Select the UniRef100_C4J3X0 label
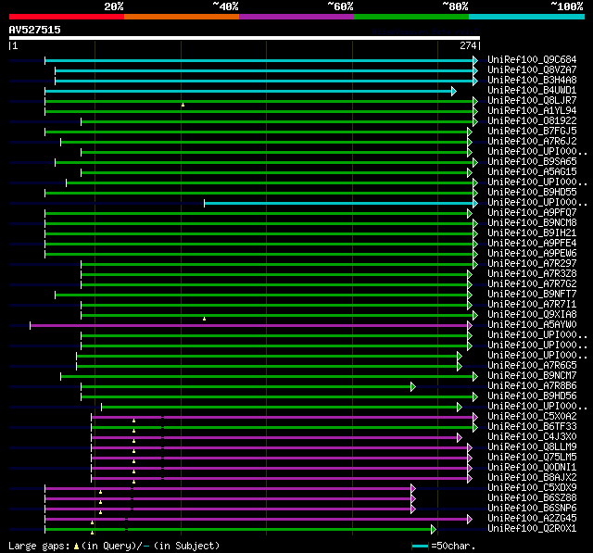The width and height of the screenshot is (593, 553). coord(532,437)
